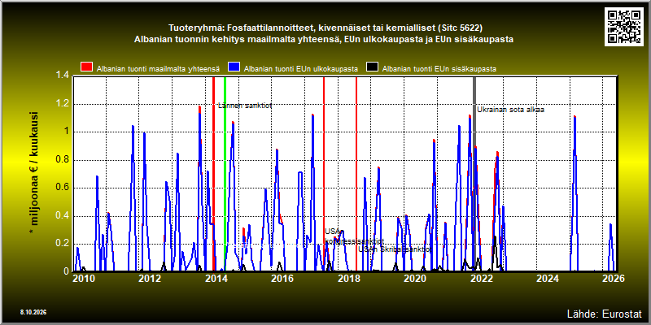651x325 pixels.
Task: Select 'Albanian tuonti EUn ulkokaupasta' legend label
Action: tap(301, 69)
